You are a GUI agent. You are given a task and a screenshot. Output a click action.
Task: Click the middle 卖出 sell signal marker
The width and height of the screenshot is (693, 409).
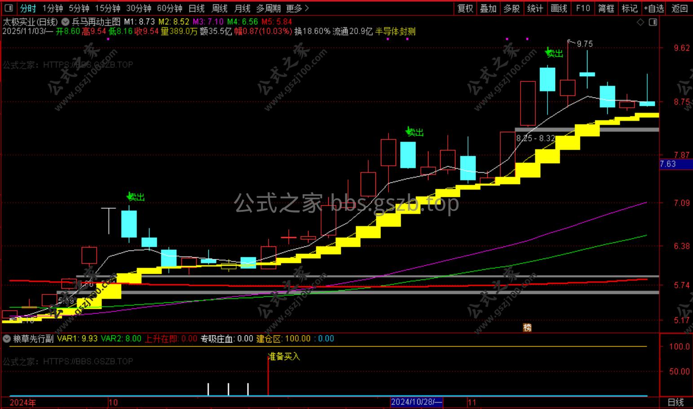pos(415,132)
